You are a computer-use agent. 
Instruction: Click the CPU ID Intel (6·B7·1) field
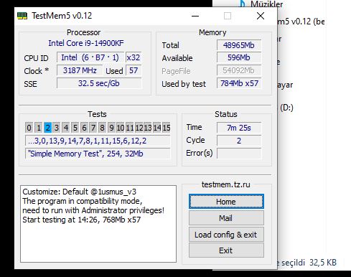[x=90, y=57]
